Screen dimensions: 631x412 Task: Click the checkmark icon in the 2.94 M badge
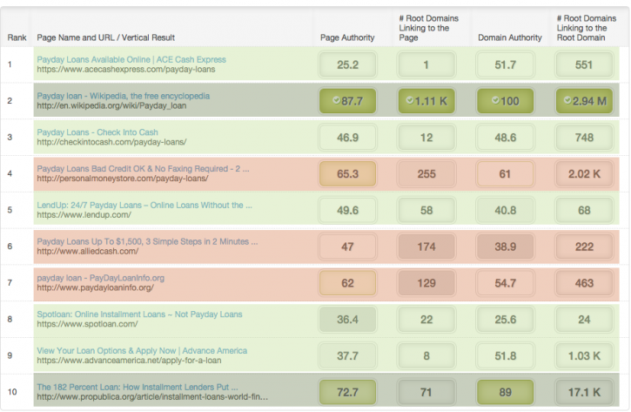pos(567,100)
